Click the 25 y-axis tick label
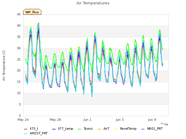Screen dimensions: 186x139 tap(19, 59)
